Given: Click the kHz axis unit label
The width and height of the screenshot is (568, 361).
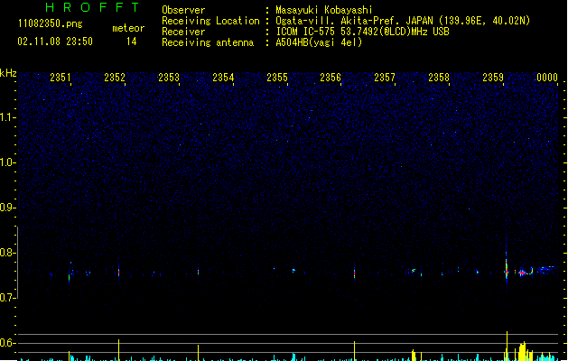Looking at the screenshot, I should point(8,73).
